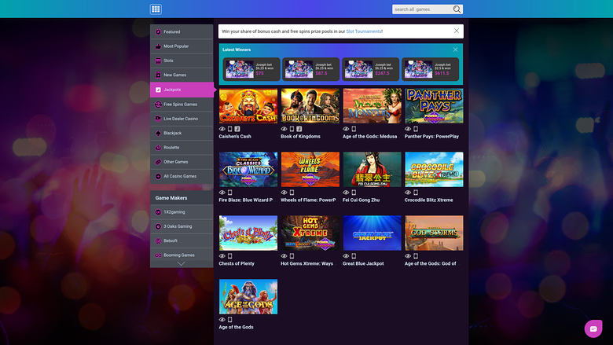Follow the Slot Tournaments link
Image resolution: width=613 pixels, height=345 pixels.
click(x=364, y=31)
